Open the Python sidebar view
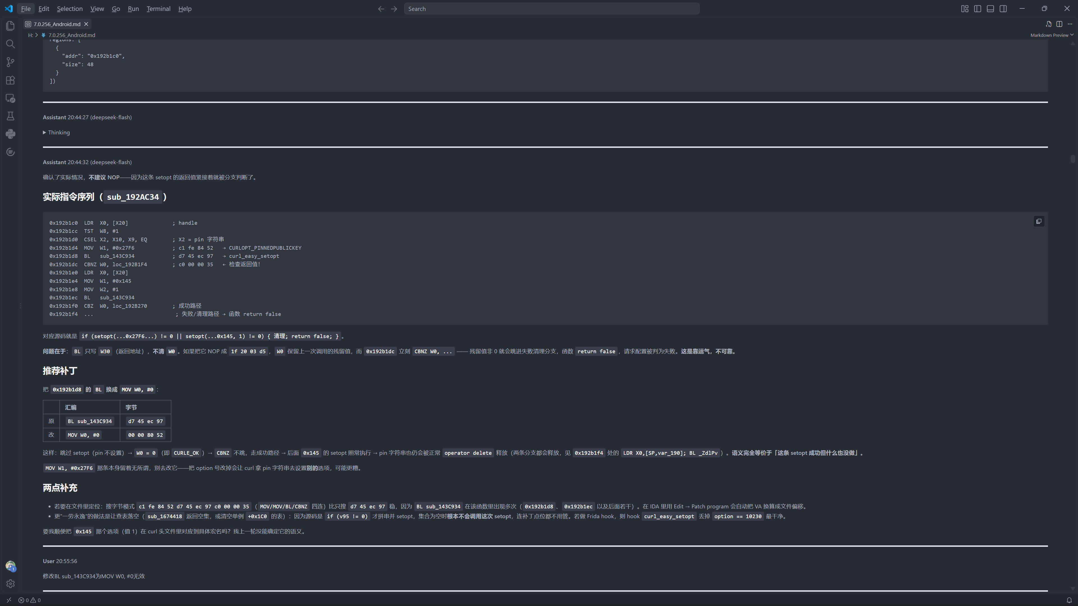Screen dimensions: 1078x606 10,134
